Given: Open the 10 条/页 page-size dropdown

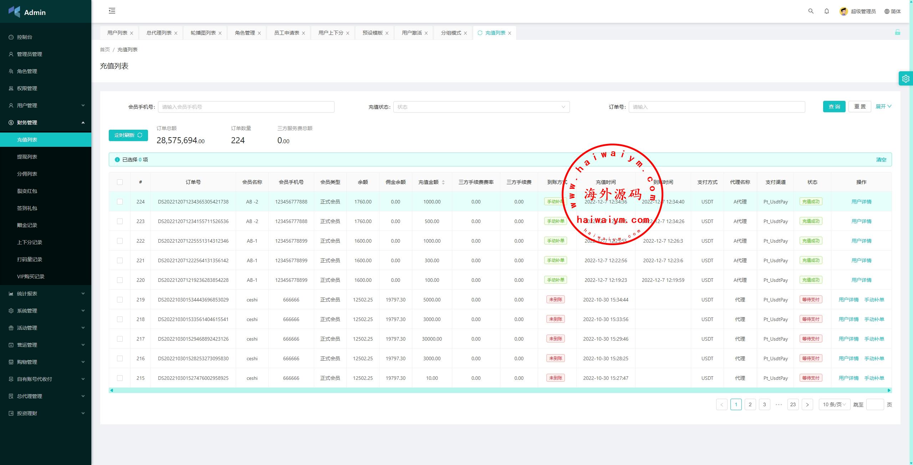Looking at the screenshot, I should [x=834, y=404].
